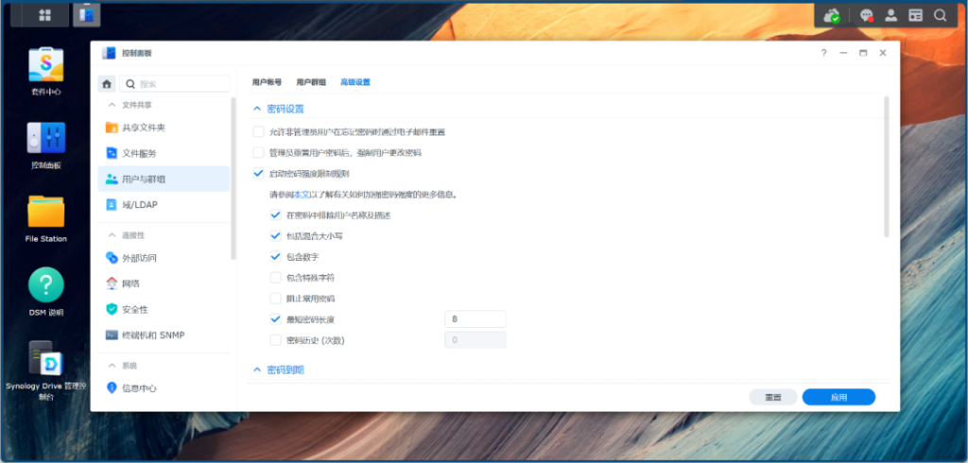Screen dimensions: 968x463
Task: Disable 启动密码强度限制规则 checkbox
Action: coord(259,174)
